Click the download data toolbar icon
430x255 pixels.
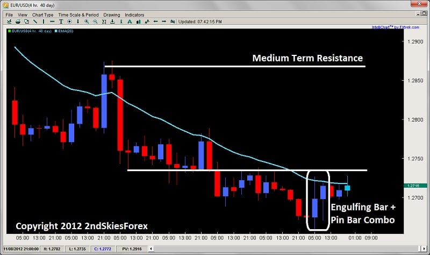[x=112, y=22]
